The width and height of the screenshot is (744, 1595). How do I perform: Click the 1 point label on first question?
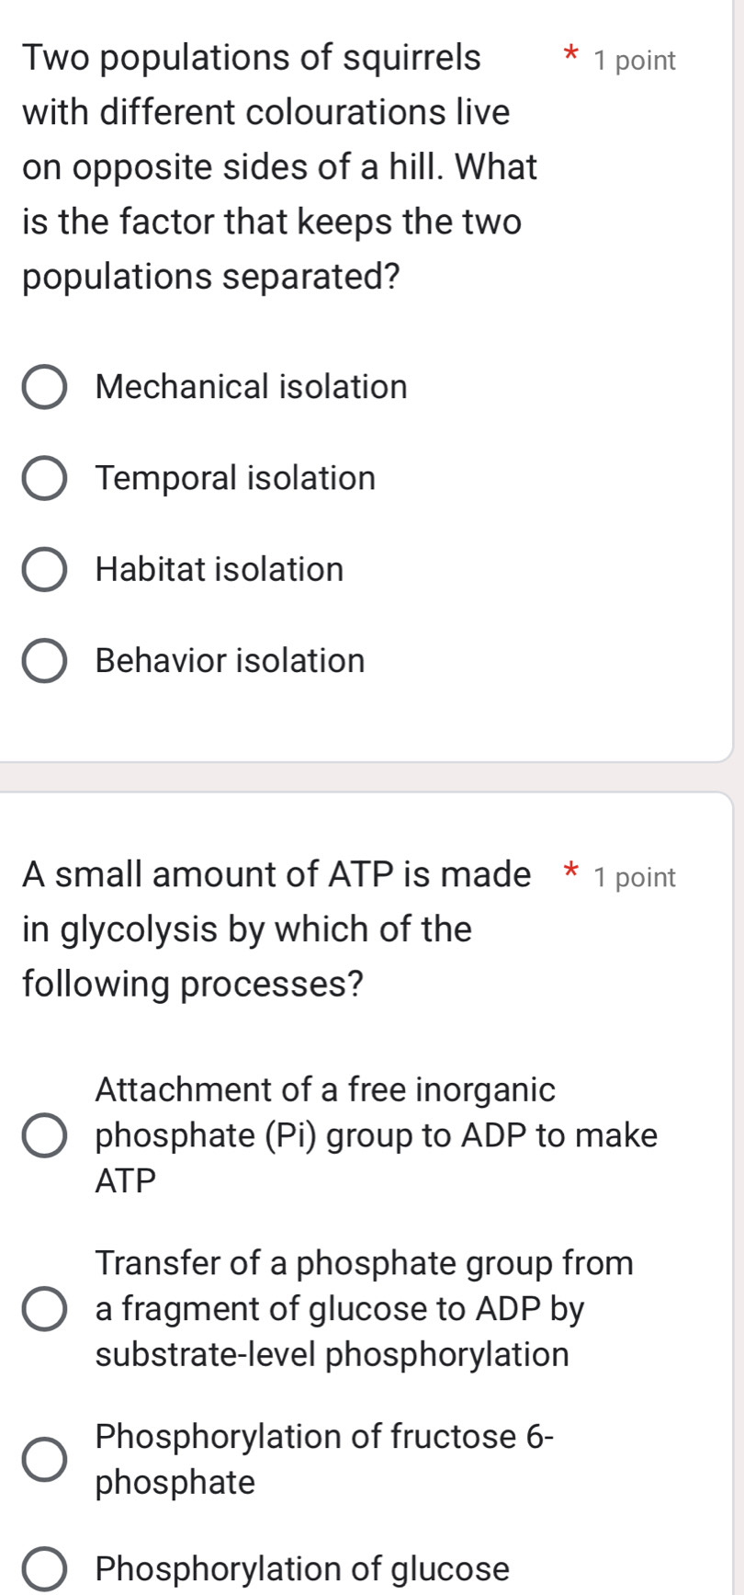pyautogui.click(x=637, y=61)
